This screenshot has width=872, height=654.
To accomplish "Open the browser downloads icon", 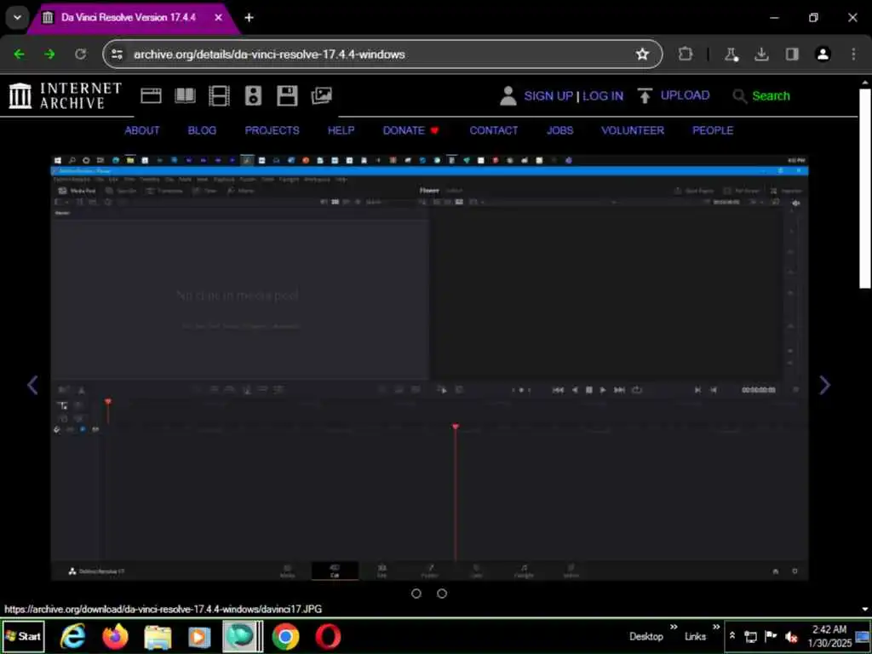I will [x=761, y=54].
